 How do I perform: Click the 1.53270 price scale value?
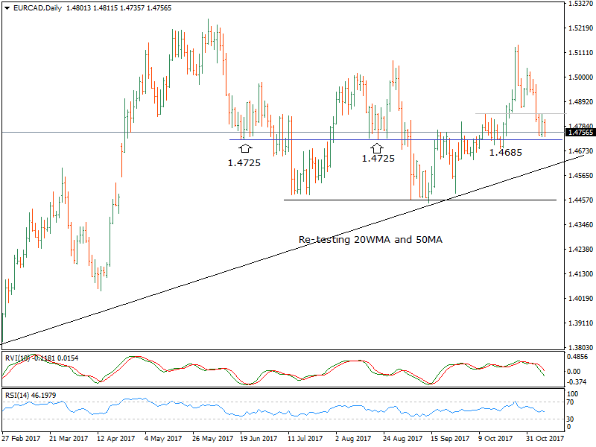tap(580, 4)
